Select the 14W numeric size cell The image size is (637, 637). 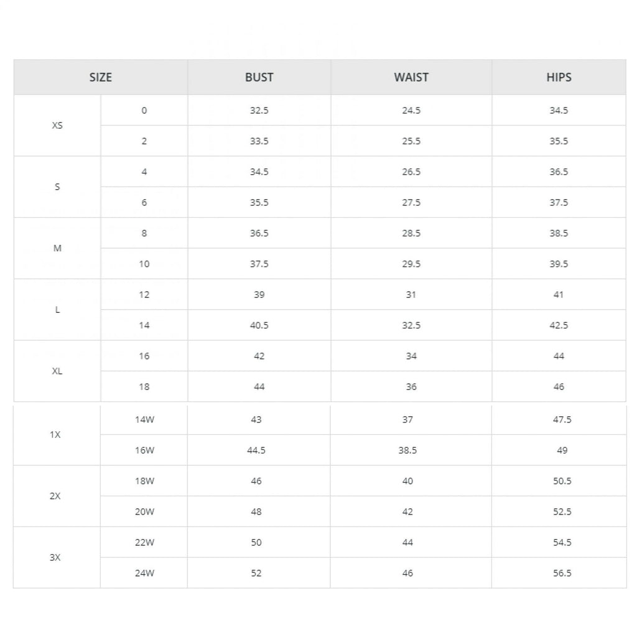click(144, 419)
